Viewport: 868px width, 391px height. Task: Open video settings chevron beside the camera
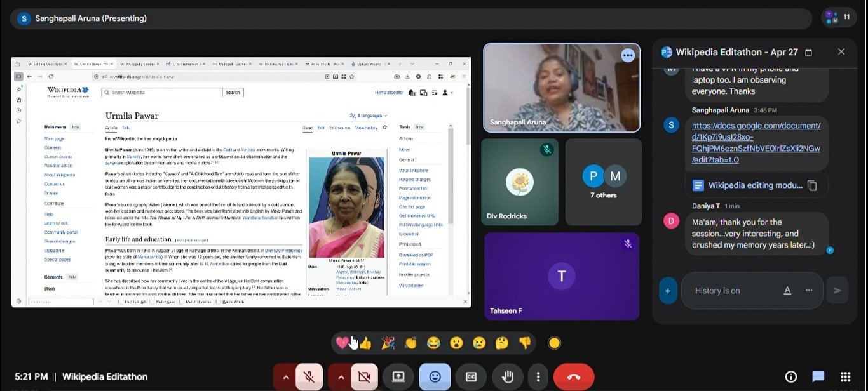(341, 377)
